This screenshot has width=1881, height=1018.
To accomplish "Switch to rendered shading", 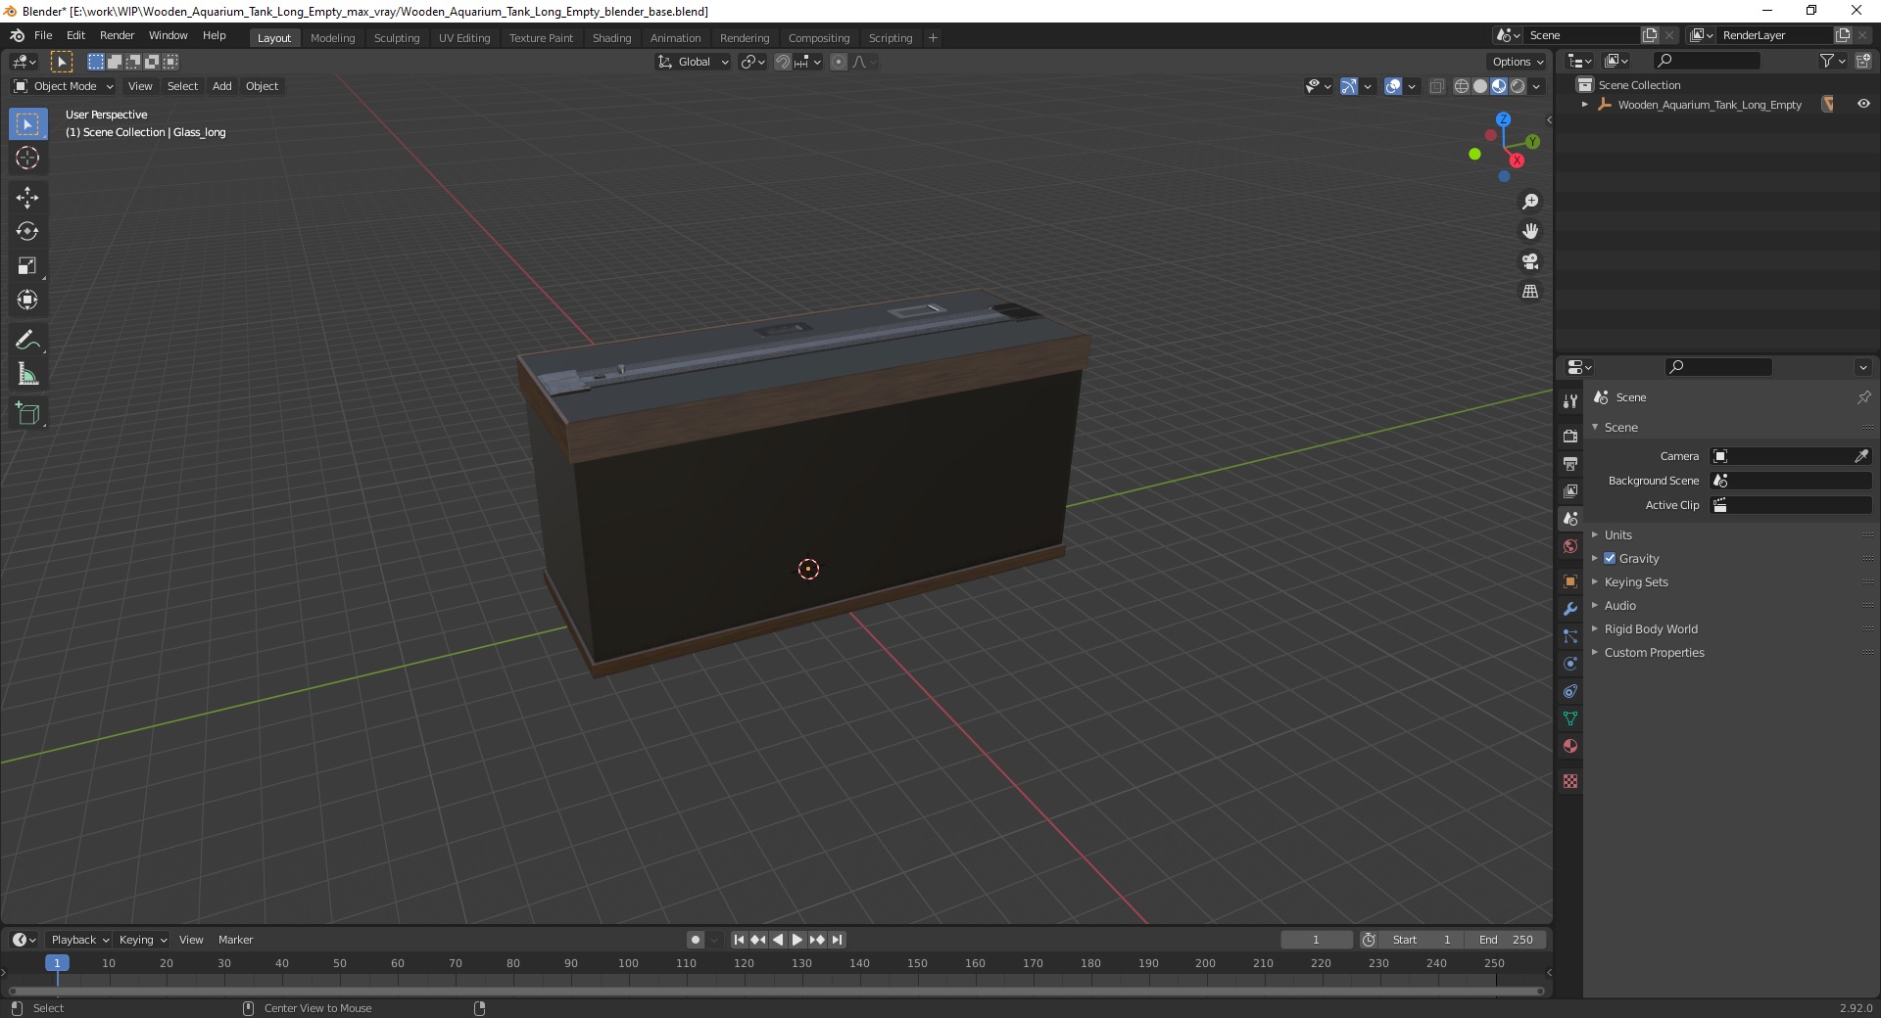I will 1518,86.
